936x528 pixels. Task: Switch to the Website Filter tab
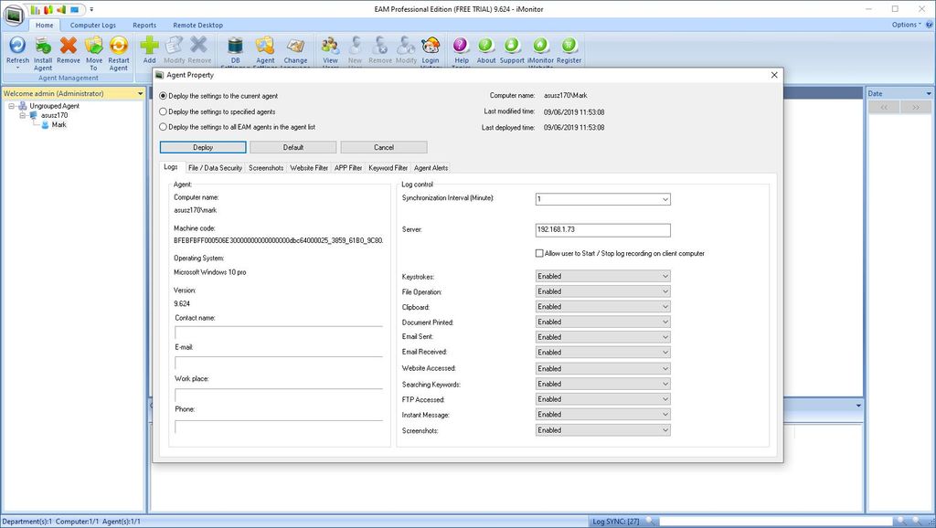point(309,168)
